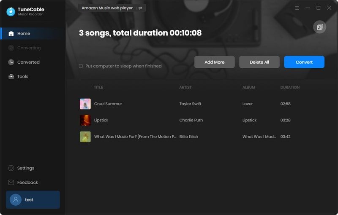Click the Amazon Music web player label
The image size is (338, 215).
pos(107,8)
